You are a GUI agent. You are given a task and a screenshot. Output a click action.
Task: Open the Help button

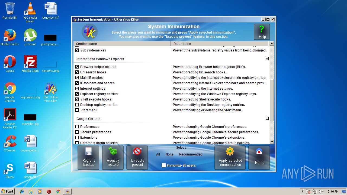[262, 32]
